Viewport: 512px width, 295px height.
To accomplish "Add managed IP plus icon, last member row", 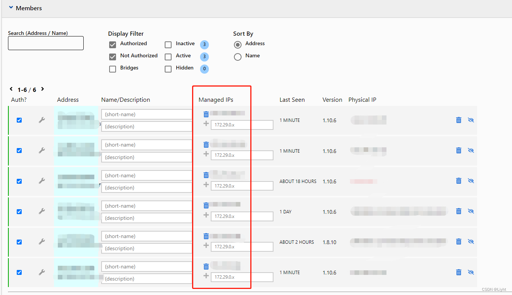I will [206, 276].
